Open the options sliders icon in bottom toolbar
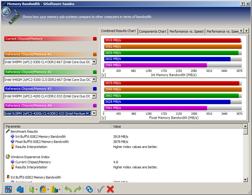 tap(8, 189)
